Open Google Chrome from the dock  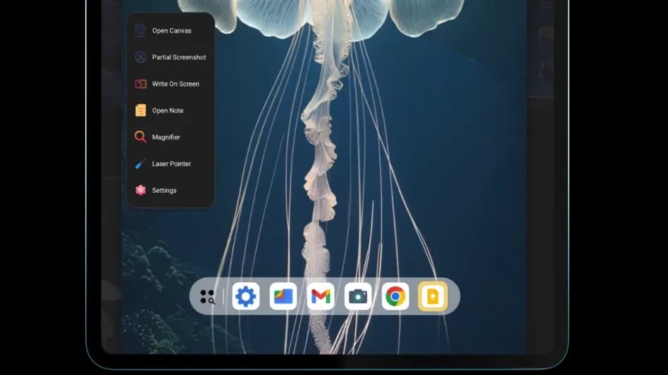(x=395, y=297)
